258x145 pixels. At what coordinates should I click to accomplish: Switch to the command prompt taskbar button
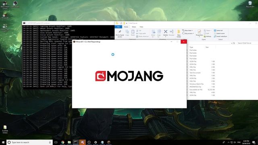[x=76, y=142]
